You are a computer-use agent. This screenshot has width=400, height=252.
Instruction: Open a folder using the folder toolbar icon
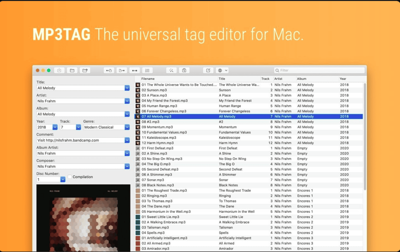(x=72, y=70)
